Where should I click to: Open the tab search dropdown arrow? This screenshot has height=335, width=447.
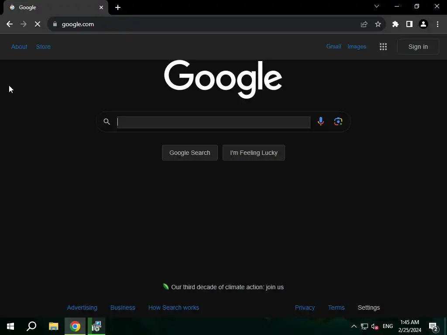pyautogui.click(x=377, y=6)
